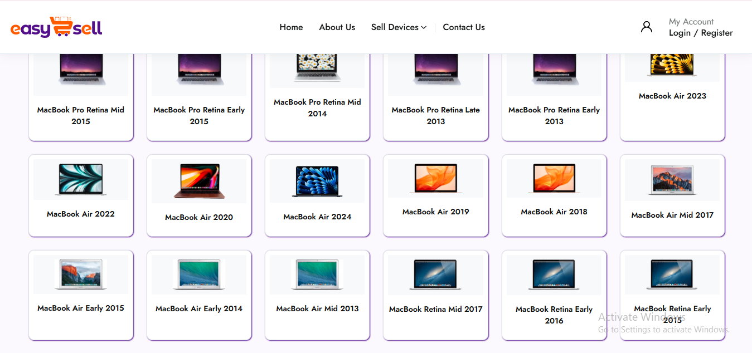
Task: Open MacBook Air 2023 title
Action: tap(672, 96)
